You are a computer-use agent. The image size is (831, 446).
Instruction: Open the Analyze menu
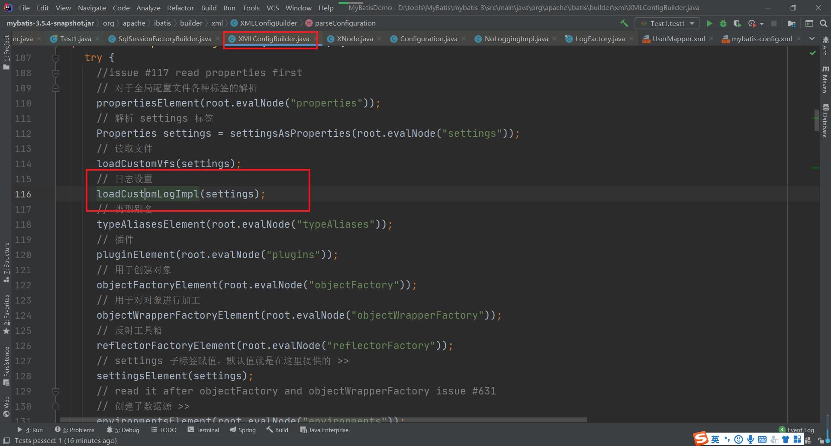tap(148, 8)
